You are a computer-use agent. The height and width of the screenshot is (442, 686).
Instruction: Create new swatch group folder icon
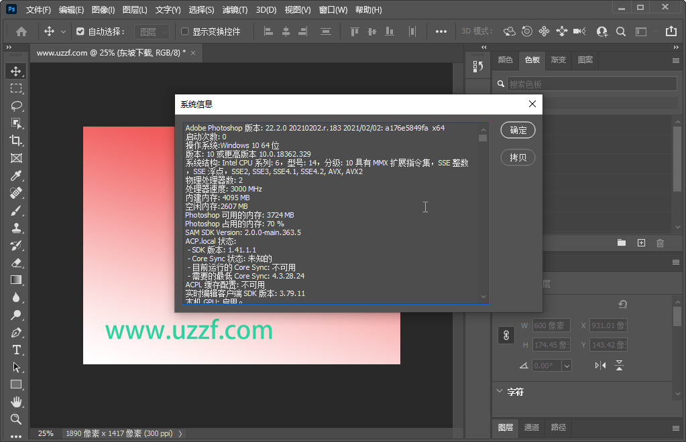(x=621, y=243)
